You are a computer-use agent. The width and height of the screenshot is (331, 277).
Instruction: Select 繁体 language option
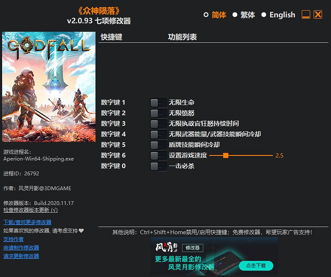tap(235, 15)
